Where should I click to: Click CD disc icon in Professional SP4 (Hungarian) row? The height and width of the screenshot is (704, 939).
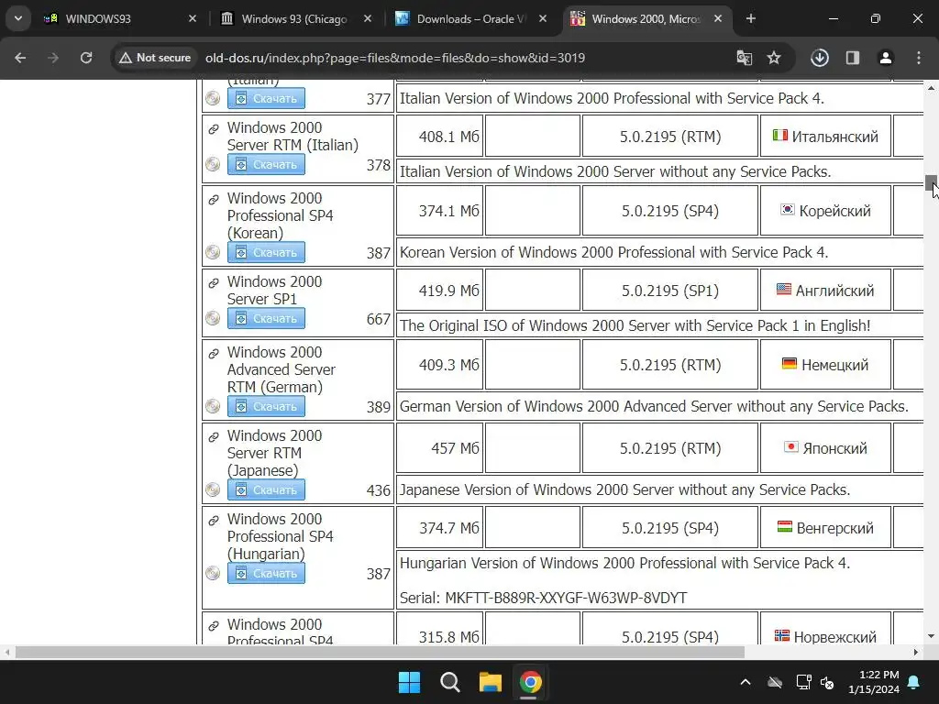pyautogui.click(x=213, y=573)
